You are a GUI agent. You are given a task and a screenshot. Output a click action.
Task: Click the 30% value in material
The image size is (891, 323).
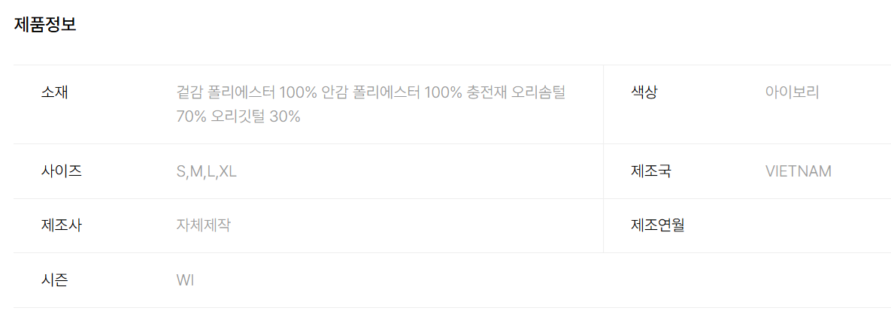tap(284, 117)
